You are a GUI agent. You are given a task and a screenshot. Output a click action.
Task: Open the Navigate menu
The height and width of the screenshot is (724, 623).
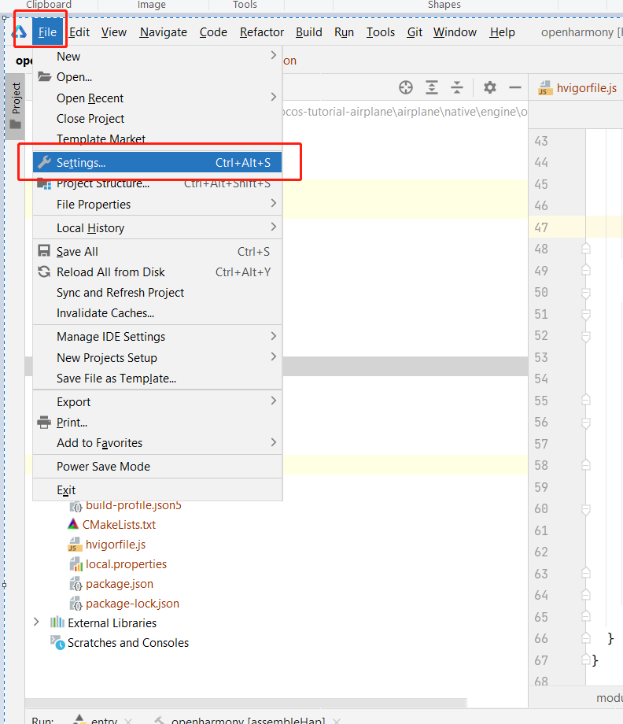point(164,31)
